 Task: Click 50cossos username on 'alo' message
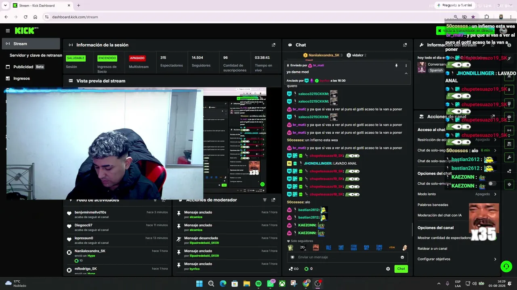[x=295, y=202]
